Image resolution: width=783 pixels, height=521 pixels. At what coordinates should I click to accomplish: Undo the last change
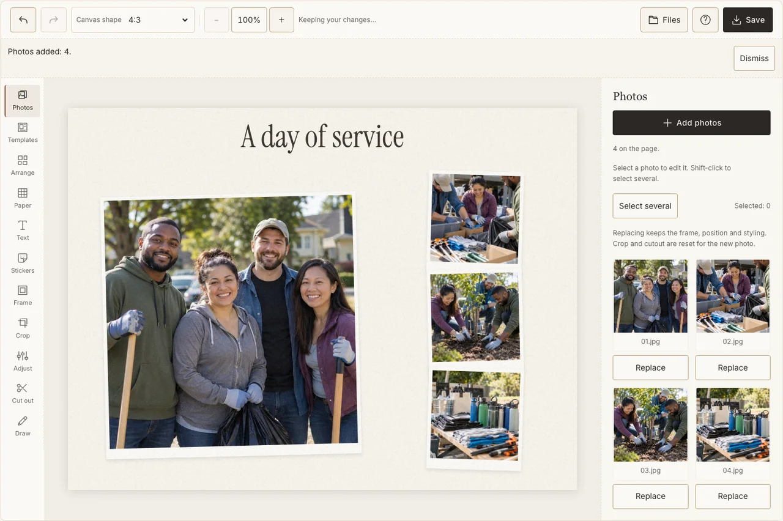(x=23, y=20)
